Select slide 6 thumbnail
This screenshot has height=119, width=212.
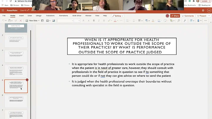[16, 101]
